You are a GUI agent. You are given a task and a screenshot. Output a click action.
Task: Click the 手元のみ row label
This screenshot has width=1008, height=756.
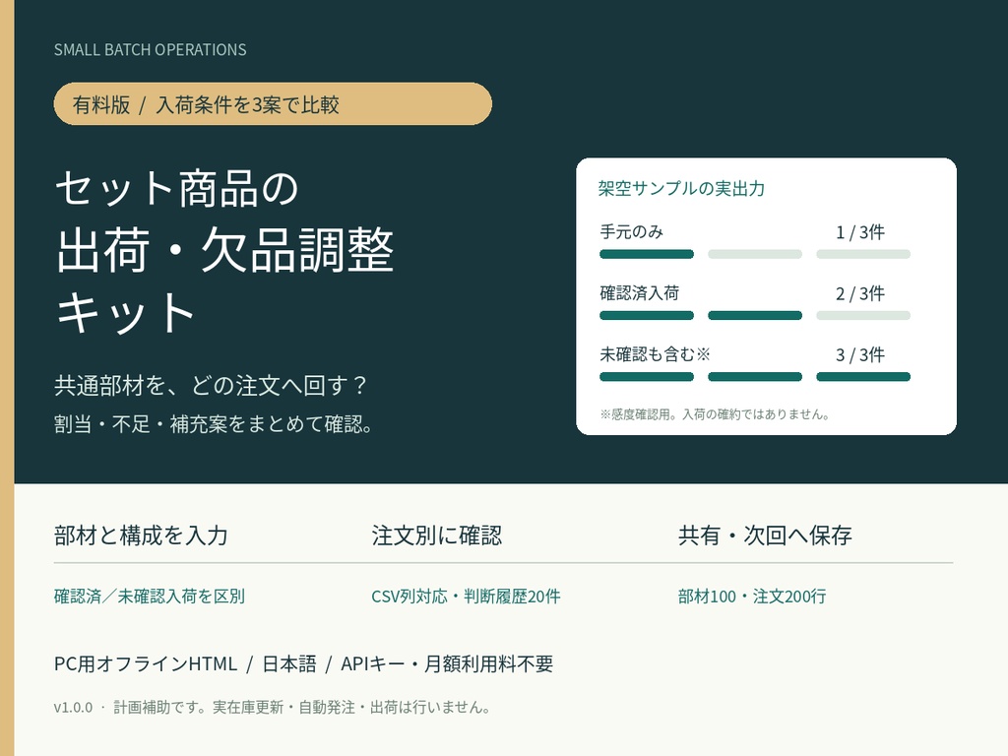(x=631, y=231)
